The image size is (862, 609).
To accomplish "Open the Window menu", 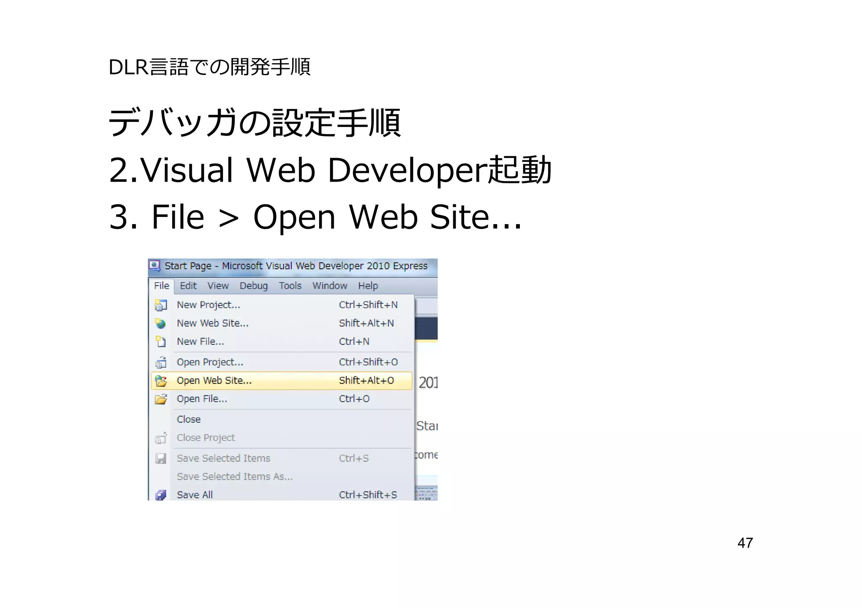I will [330, 286].
